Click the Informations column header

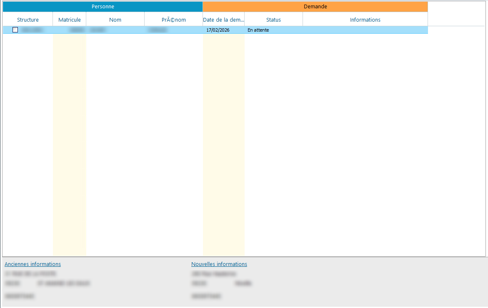click(365, 20)
